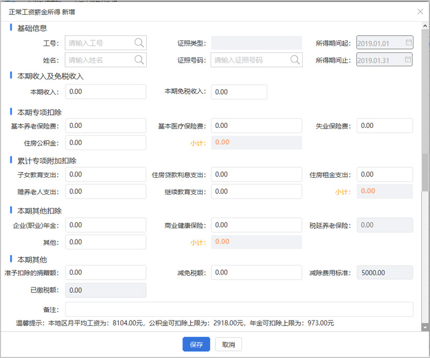Expand the 减除费用标准 dropdown
This screenshot has width=430, height=358.
[x=407, y=272]
